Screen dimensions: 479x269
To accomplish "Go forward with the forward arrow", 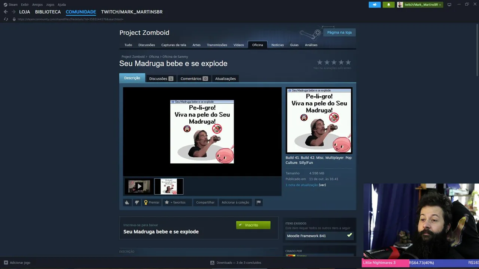I will (x=13, y=12).
